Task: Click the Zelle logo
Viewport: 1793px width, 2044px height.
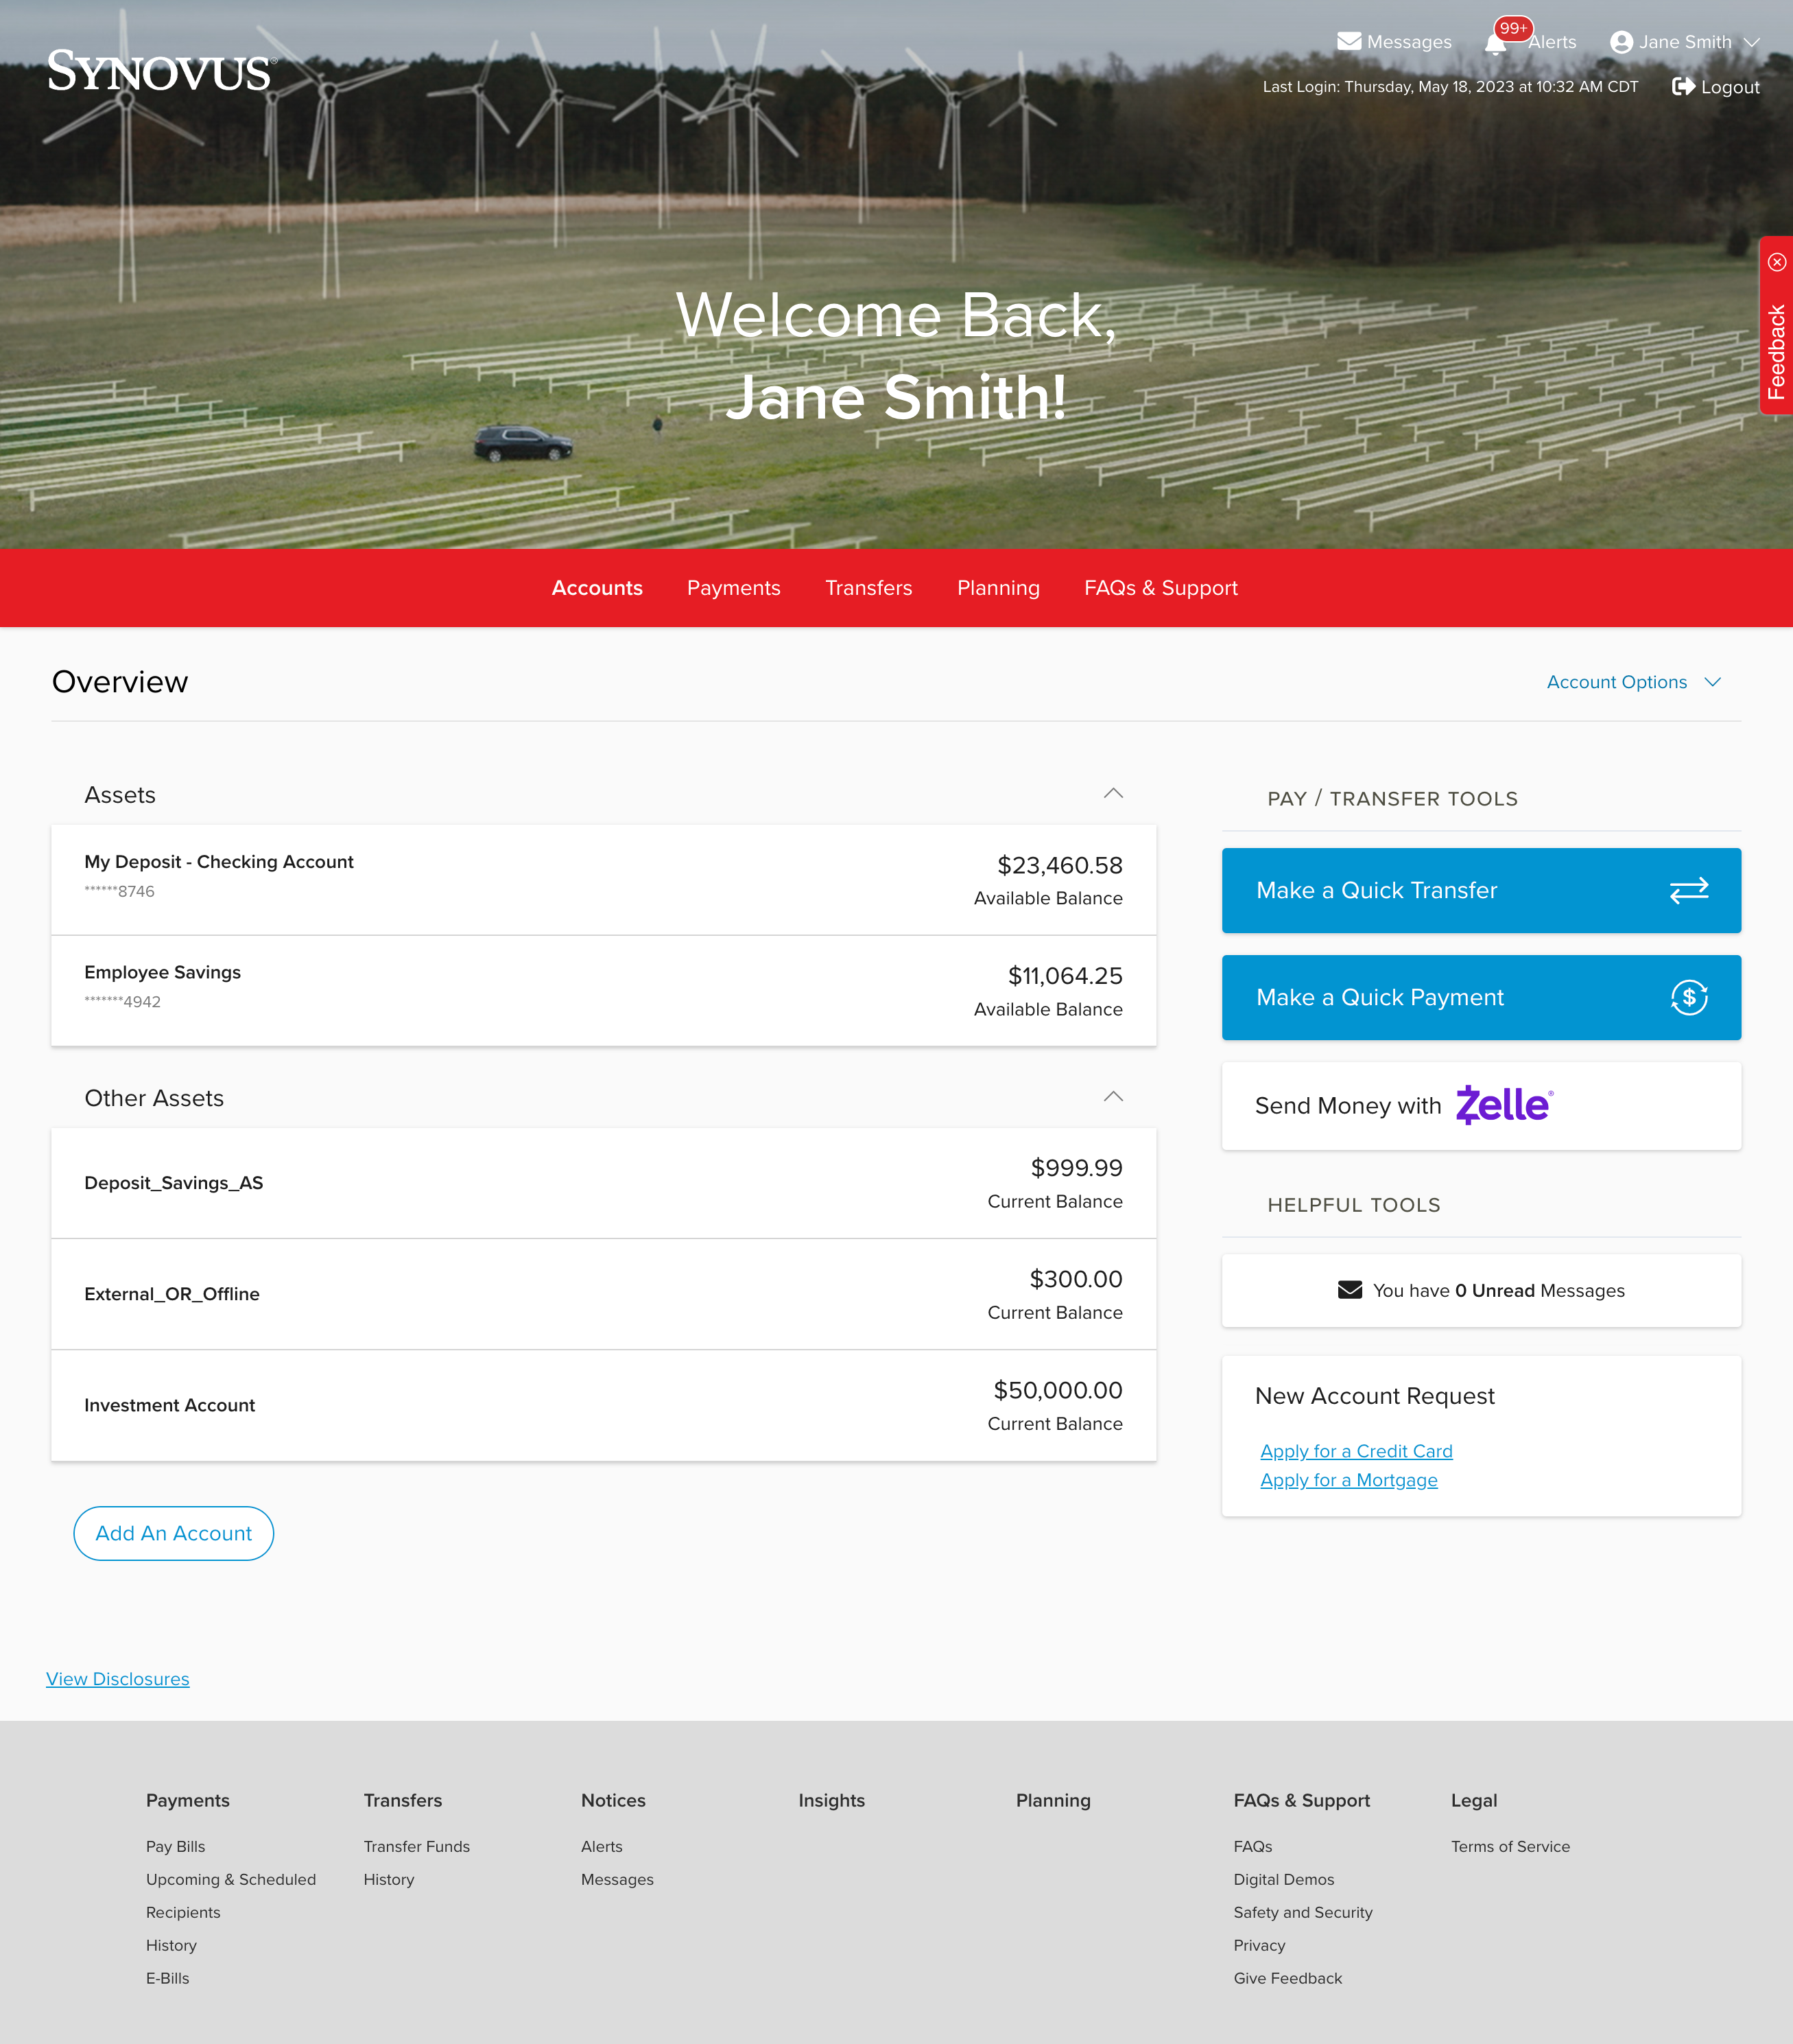Action: [x=1503, y=1105]
